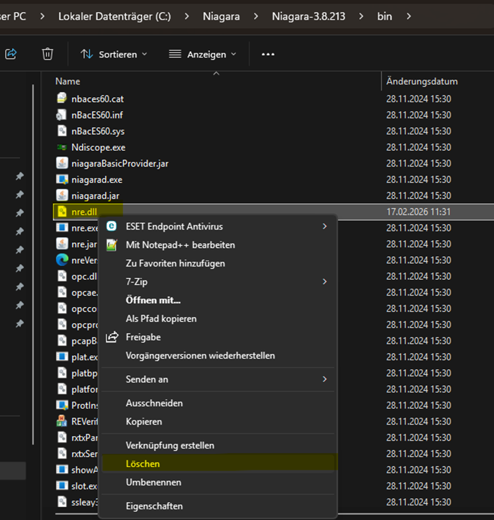Select the nbaces60.cat file icon

point(62,99)
